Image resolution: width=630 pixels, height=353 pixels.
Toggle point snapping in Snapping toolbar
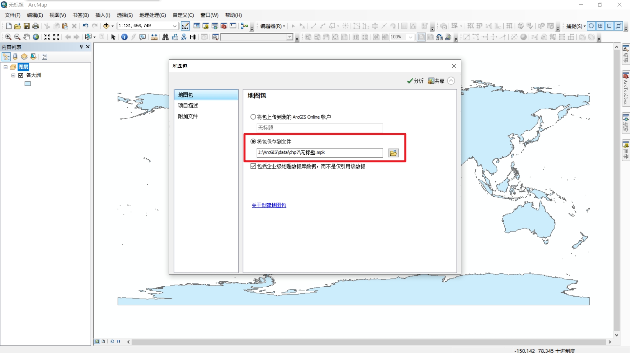click(x=591, y=26)
